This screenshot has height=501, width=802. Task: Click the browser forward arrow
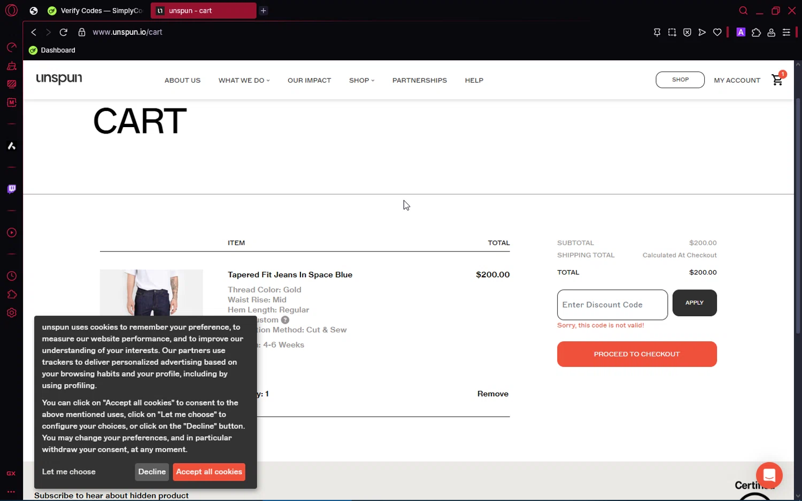(x=48, y=32)
